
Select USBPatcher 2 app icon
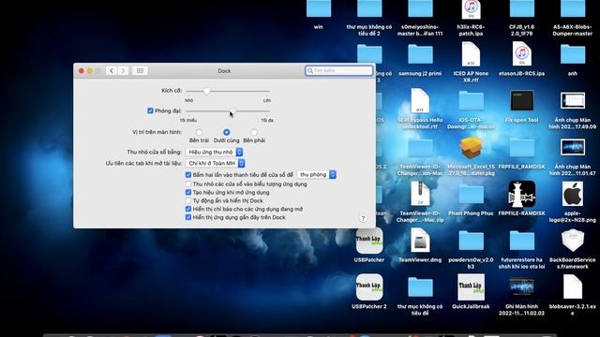(369, 287)
